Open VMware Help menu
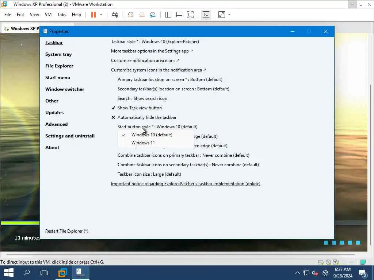This screenshot has width=374, height=280. [x=76, y=15]
